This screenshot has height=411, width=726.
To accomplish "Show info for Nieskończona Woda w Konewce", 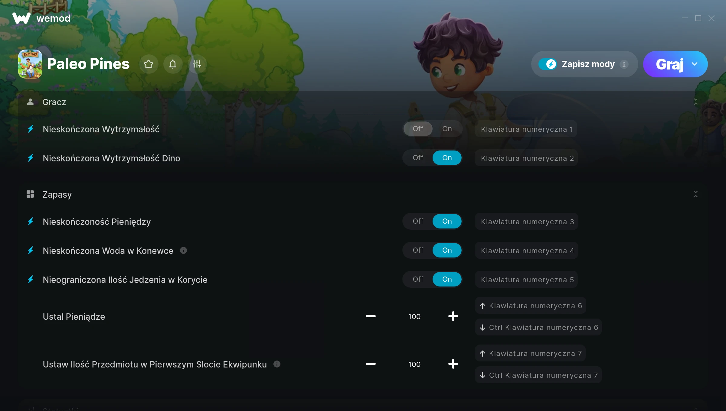I will (x=183, y=250).
